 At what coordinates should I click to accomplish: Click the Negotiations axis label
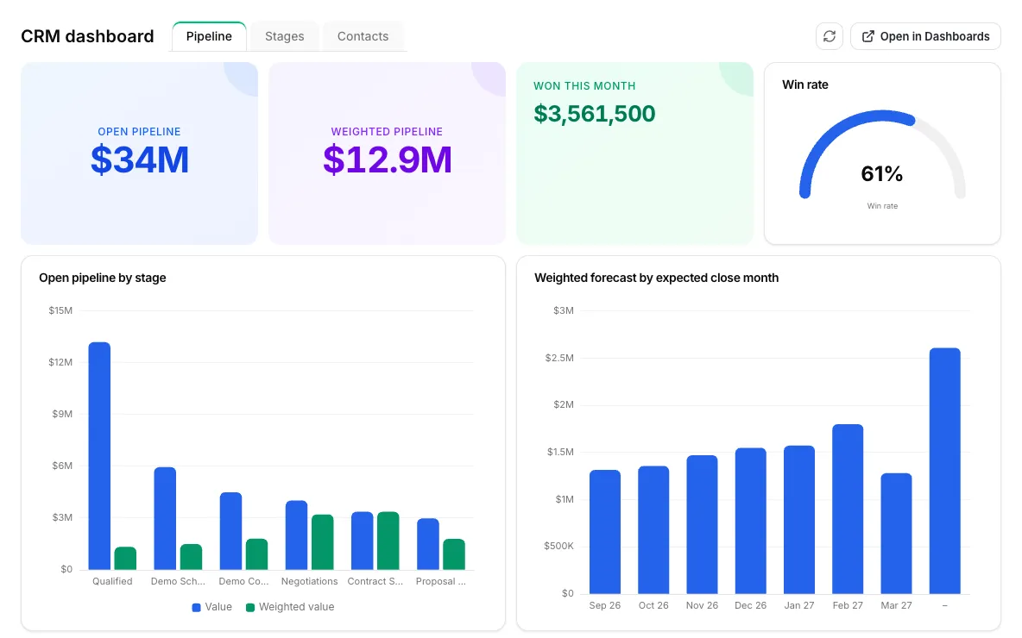[310, 581]
